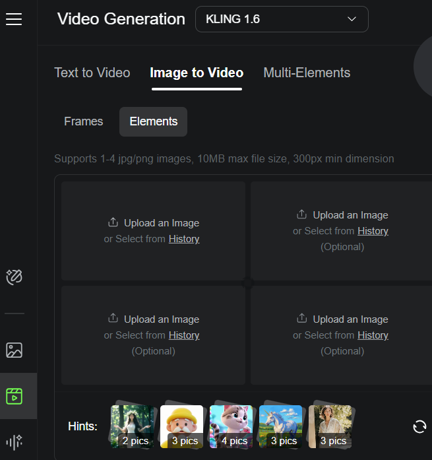Open the KLING 1.6 model dropdown
The width and height of the screenshot is (432, 460).
tap(282, 19)
